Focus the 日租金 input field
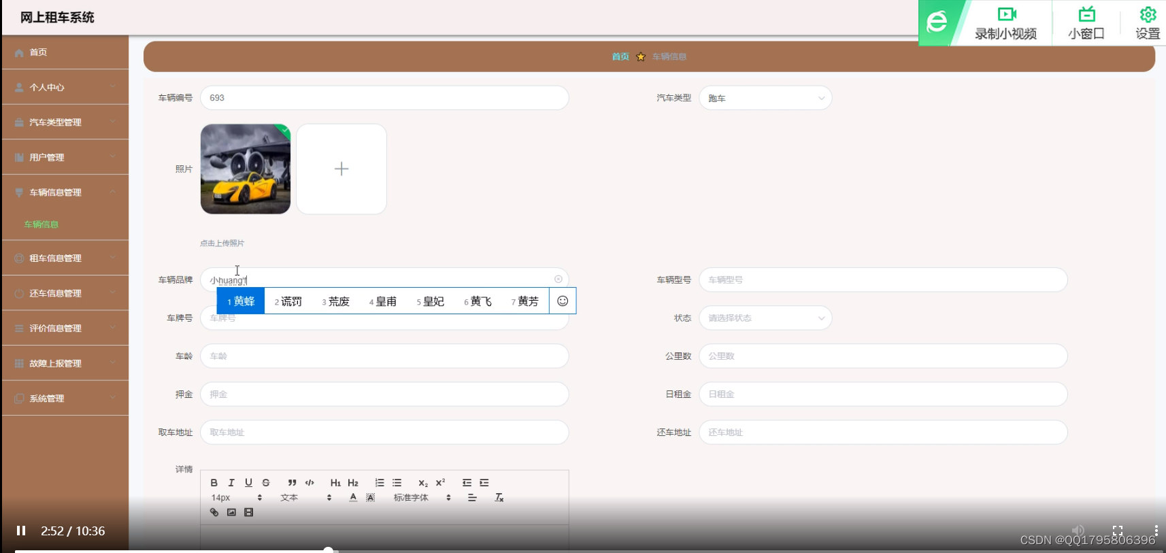Screen dimensions: 1166x553 883,394
